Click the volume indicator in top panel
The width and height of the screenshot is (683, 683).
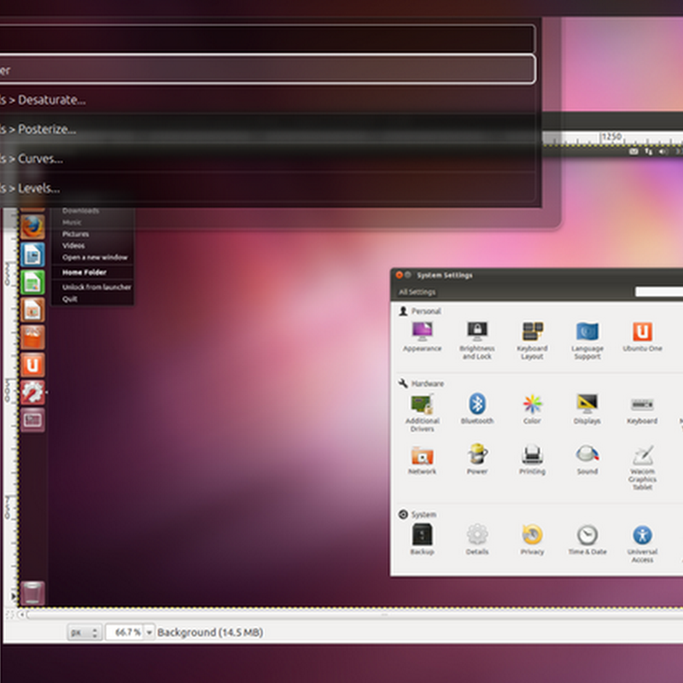[663, 152]
